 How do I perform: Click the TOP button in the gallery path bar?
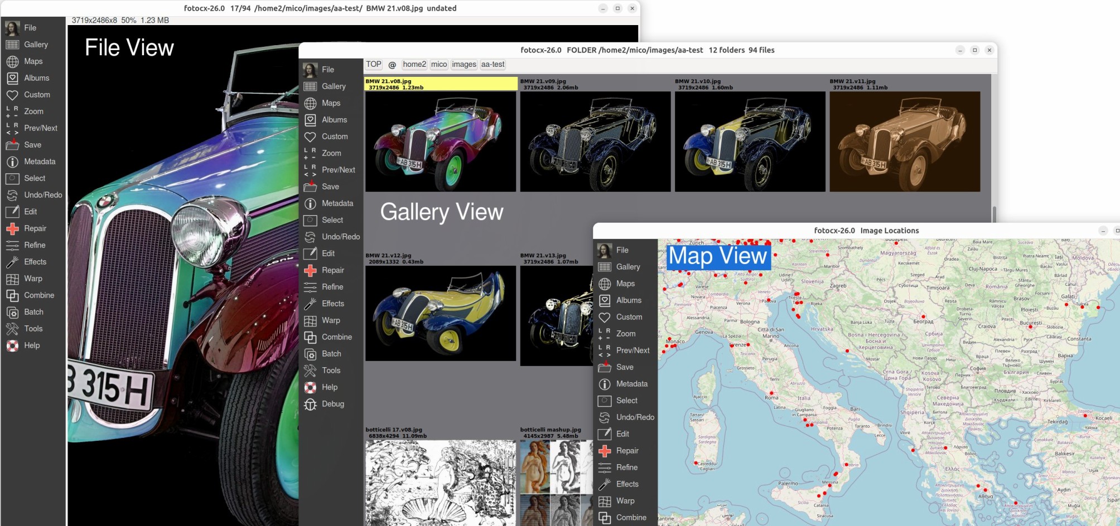click(374, 65)
